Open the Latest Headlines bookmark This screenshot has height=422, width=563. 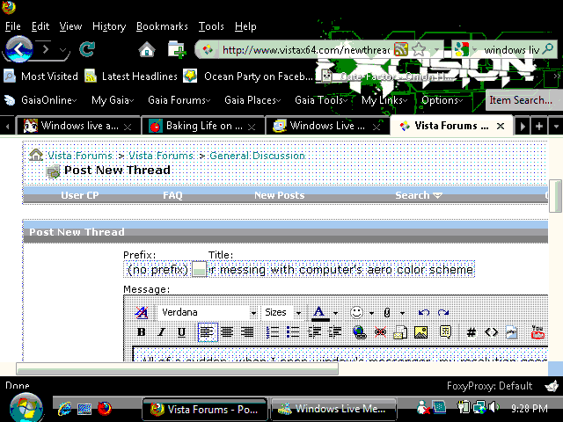pos(131,76)
